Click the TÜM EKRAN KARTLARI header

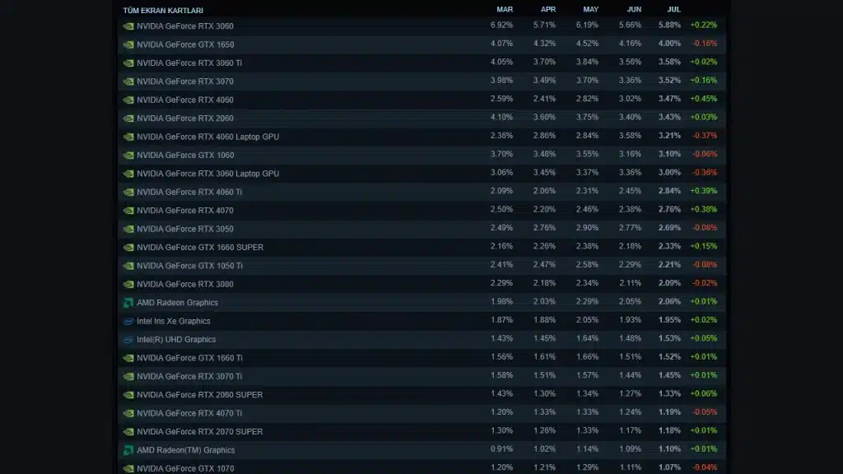click(163, 10)
